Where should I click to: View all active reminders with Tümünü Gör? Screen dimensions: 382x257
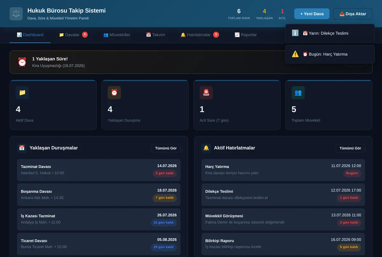point(350,148)
